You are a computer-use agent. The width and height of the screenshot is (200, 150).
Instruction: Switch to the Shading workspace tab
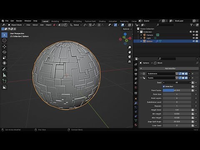pyautogui.click(x=102, y=21)
